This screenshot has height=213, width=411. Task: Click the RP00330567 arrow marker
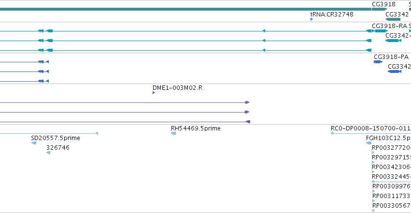point(373,211)
